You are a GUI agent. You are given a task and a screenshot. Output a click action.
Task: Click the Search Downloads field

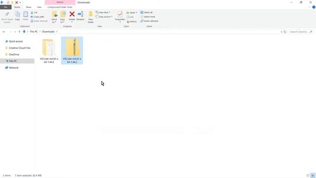click(x=301, y=32)
